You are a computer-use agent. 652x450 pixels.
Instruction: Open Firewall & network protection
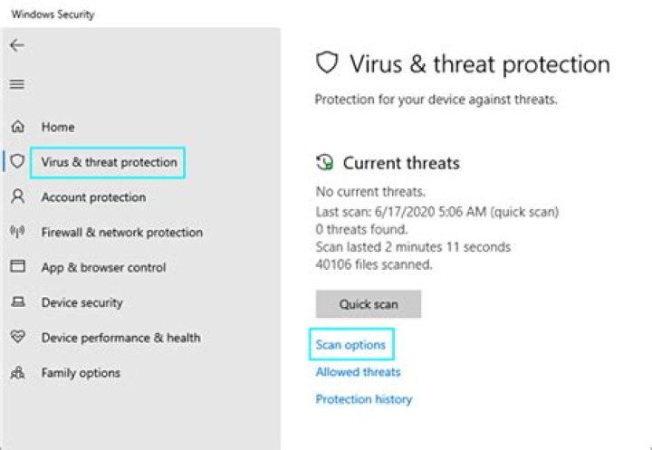point(122,233)
